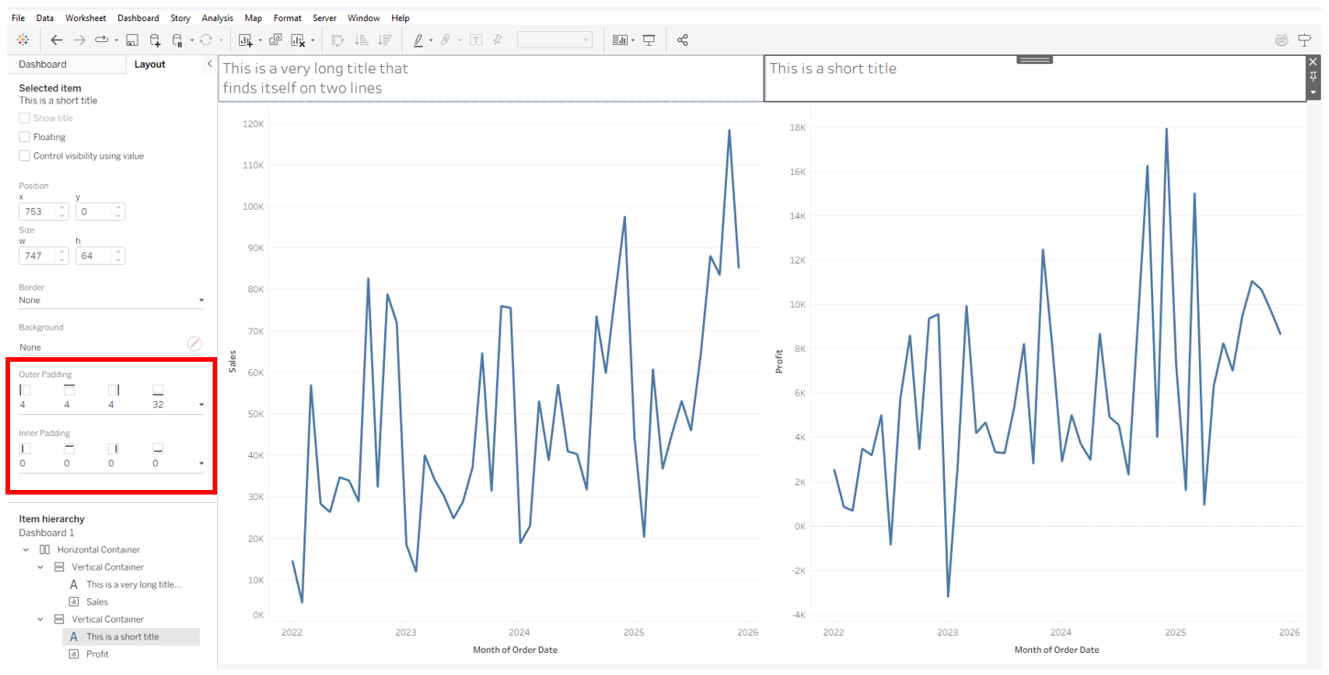Click the Share icon in the toolbar

pyautogui.click(x=682, y=40)
